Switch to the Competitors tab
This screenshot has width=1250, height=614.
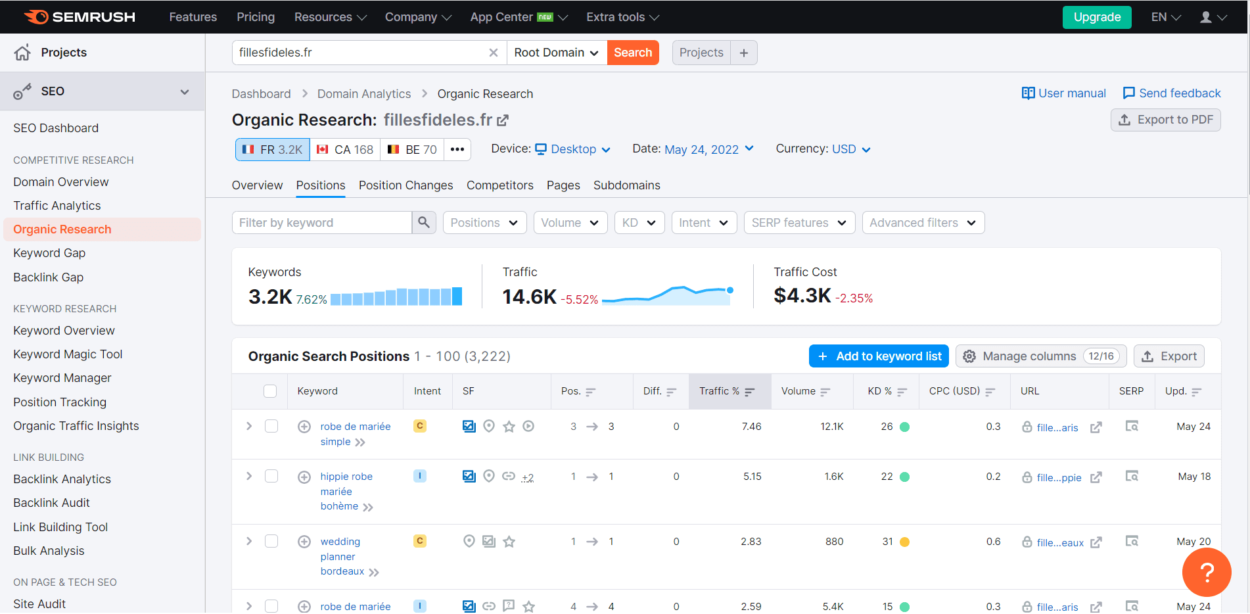click(x=500, y=185)
